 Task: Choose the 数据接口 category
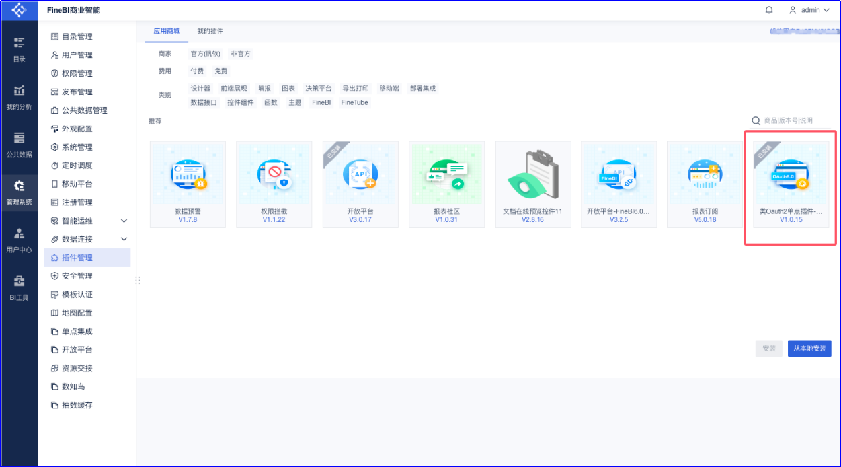tap(204, 102)
